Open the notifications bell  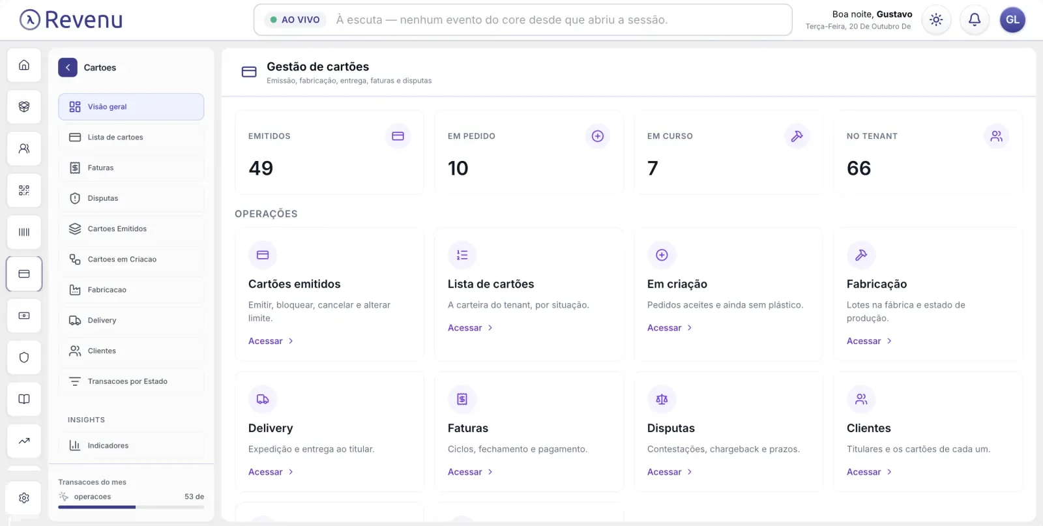[x=975, y=20]
